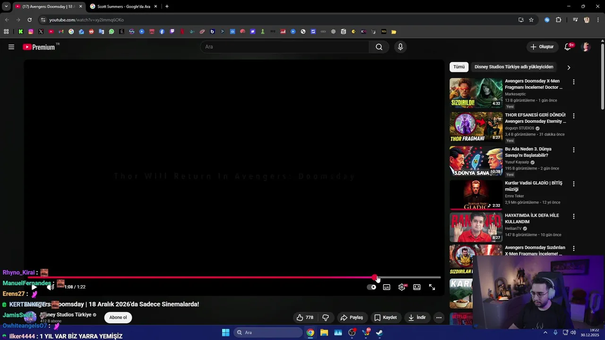605x340 pixels.
Task: Open the YouTube account avatar menu
Action: 586,47
